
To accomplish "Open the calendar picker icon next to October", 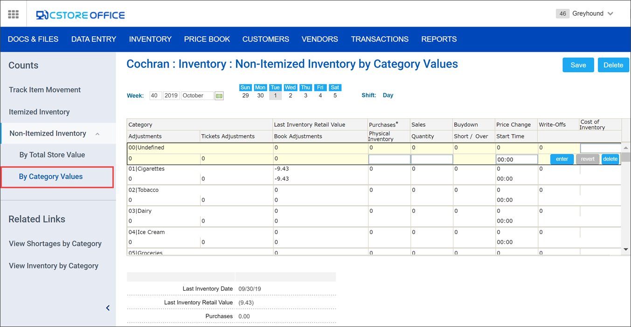I will click(219, 95).
